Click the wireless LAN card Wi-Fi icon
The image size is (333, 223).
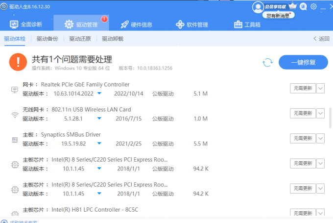coord(15,115)
